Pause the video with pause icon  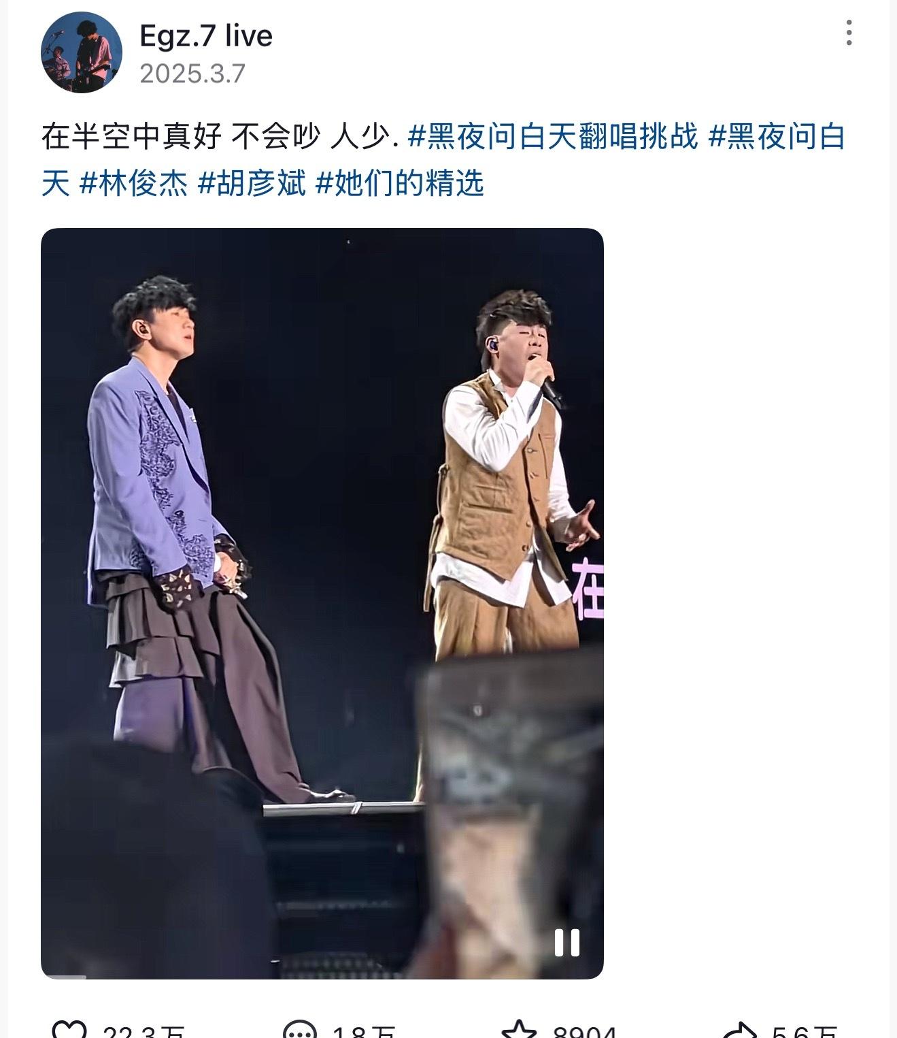pyautogui.click(x=566, y=943)
